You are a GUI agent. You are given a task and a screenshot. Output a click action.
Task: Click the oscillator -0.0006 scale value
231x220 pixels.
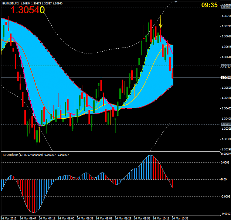(x=226, y=197)
